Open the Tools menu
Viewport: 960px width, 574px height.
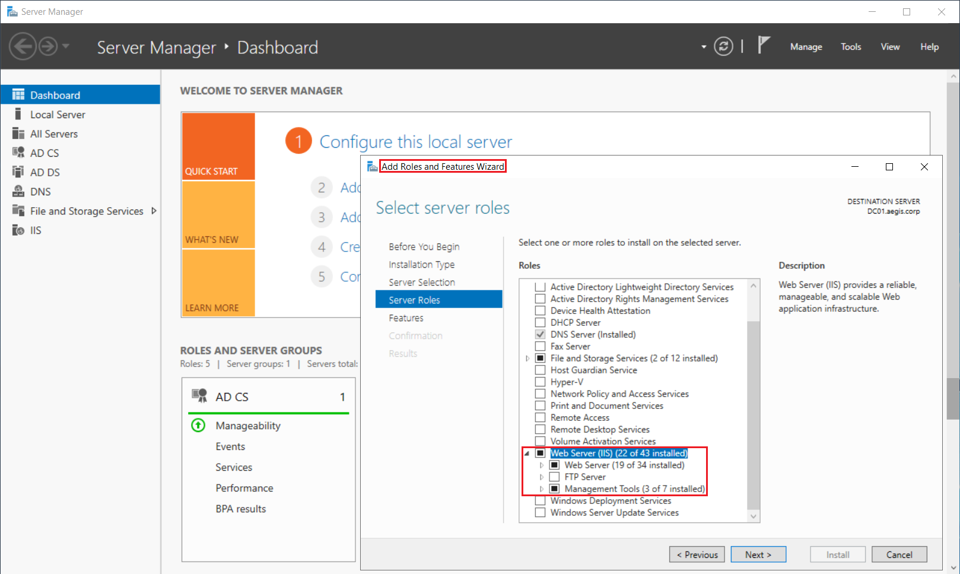tap(851, 46)
